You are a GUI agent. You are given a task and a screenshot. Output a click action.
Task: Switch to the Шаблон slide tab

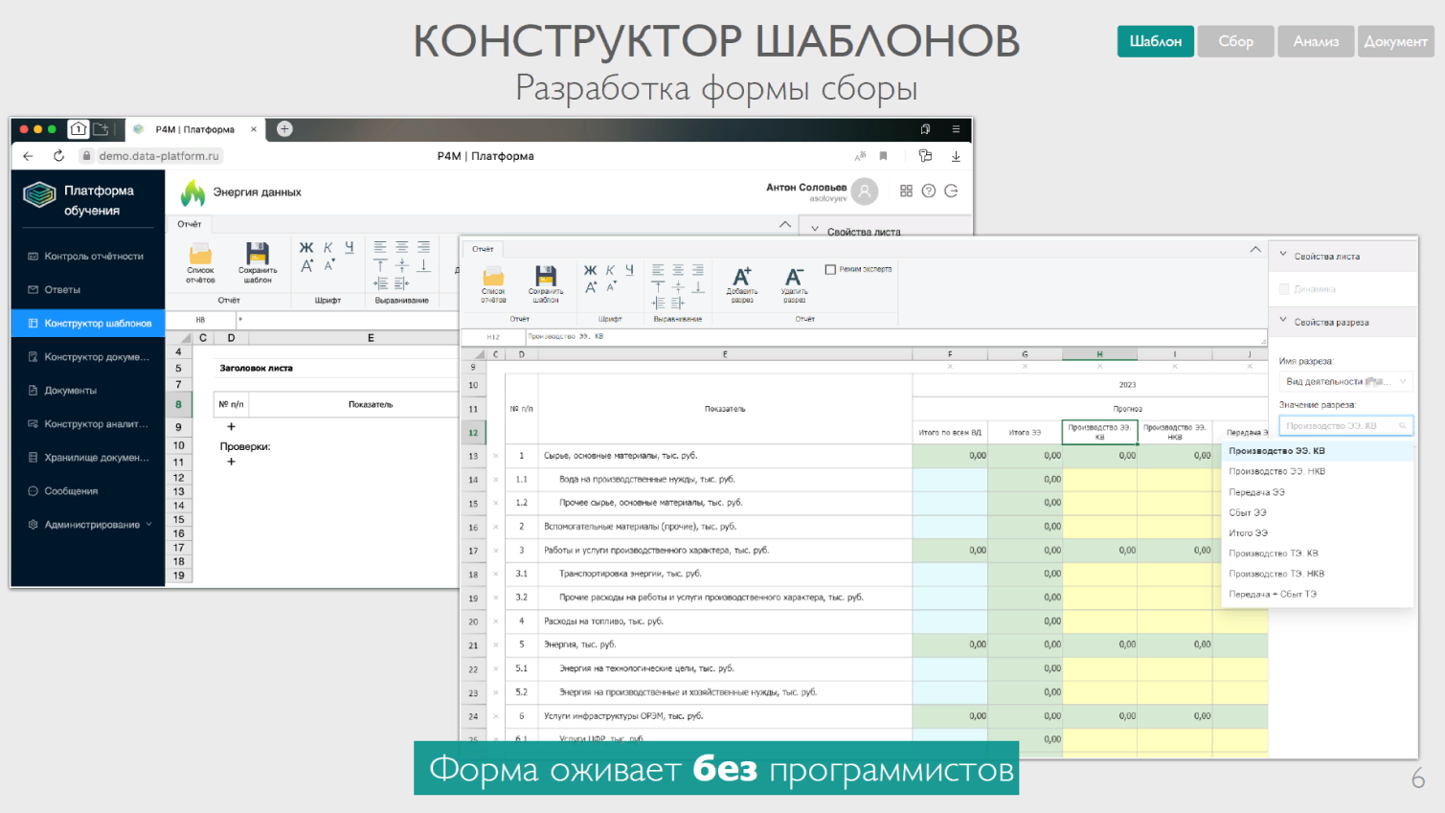[x=1156, y=41]
